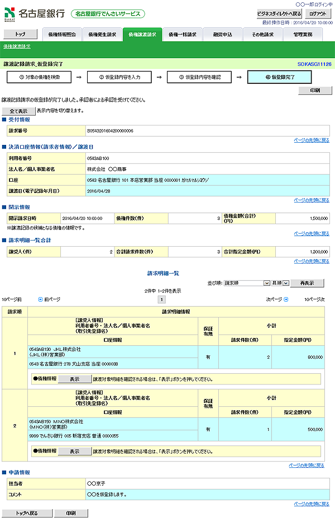Click the 10ページ前 link

click(12, 300)
